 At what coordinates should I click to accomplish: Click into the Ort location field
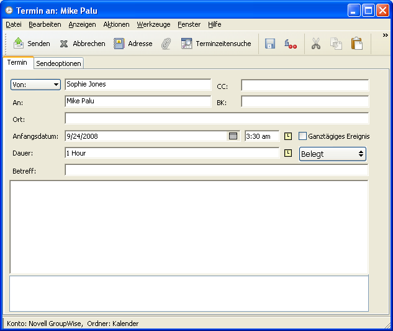click(217, 118)
